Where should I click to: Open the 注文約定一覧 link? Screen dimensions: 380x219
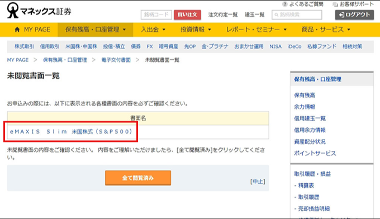(223, 15)
